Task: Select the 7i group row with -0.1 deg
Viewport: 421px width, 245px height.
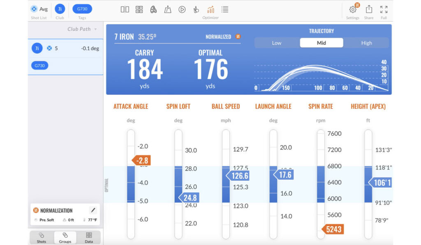Action: coord(66,48)
